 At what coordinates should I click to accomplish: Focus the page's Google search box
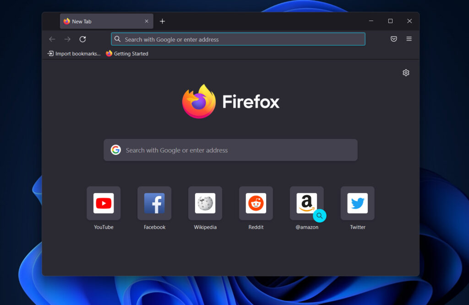[231, 150]
